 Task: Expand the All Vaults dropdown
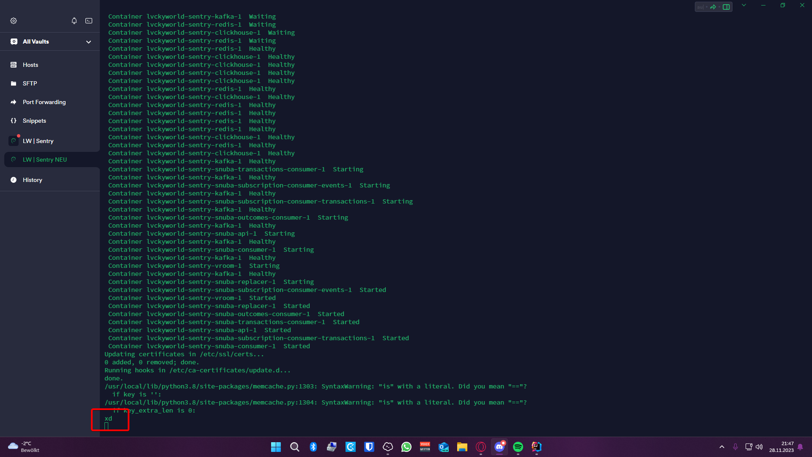pyautogui.click(x=88, y=42)
